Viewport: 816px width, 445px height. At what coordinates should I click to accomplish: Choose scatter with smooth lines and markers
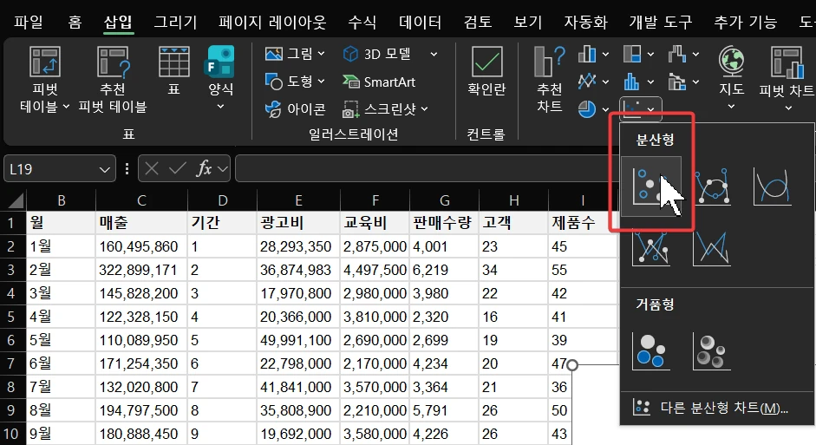(712, 187)
